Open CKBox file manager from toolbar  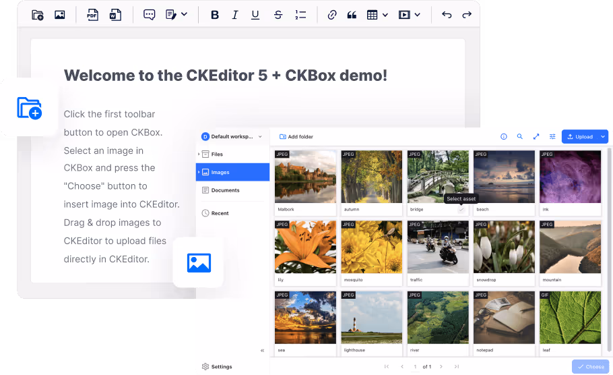pos(38,15)
